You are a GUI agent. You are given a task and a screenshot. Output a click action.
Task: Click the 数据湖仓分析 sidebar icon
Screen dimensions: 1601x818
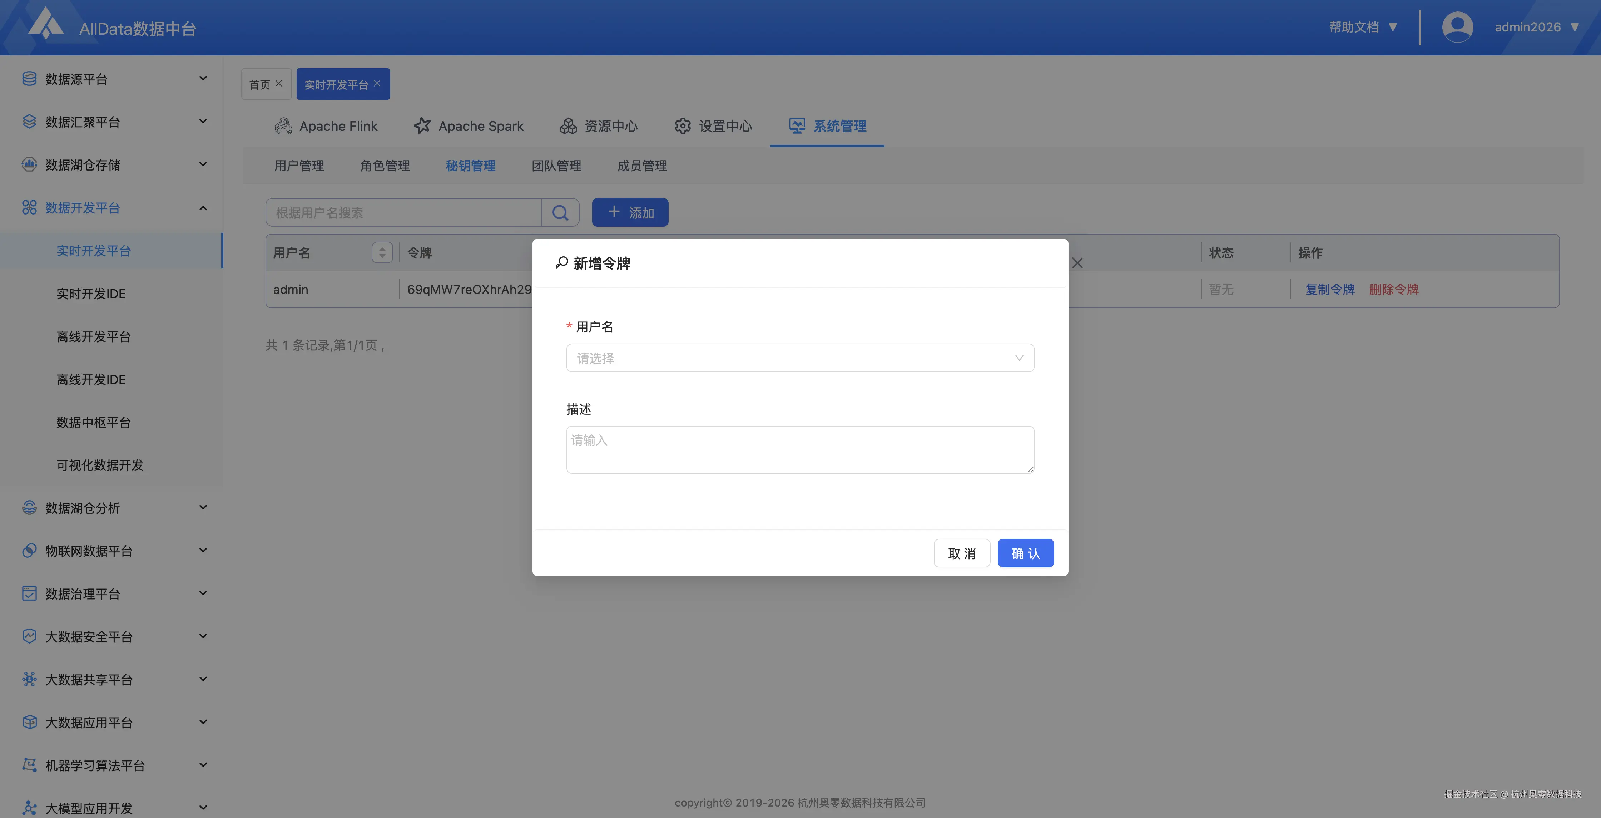[29, 507]
